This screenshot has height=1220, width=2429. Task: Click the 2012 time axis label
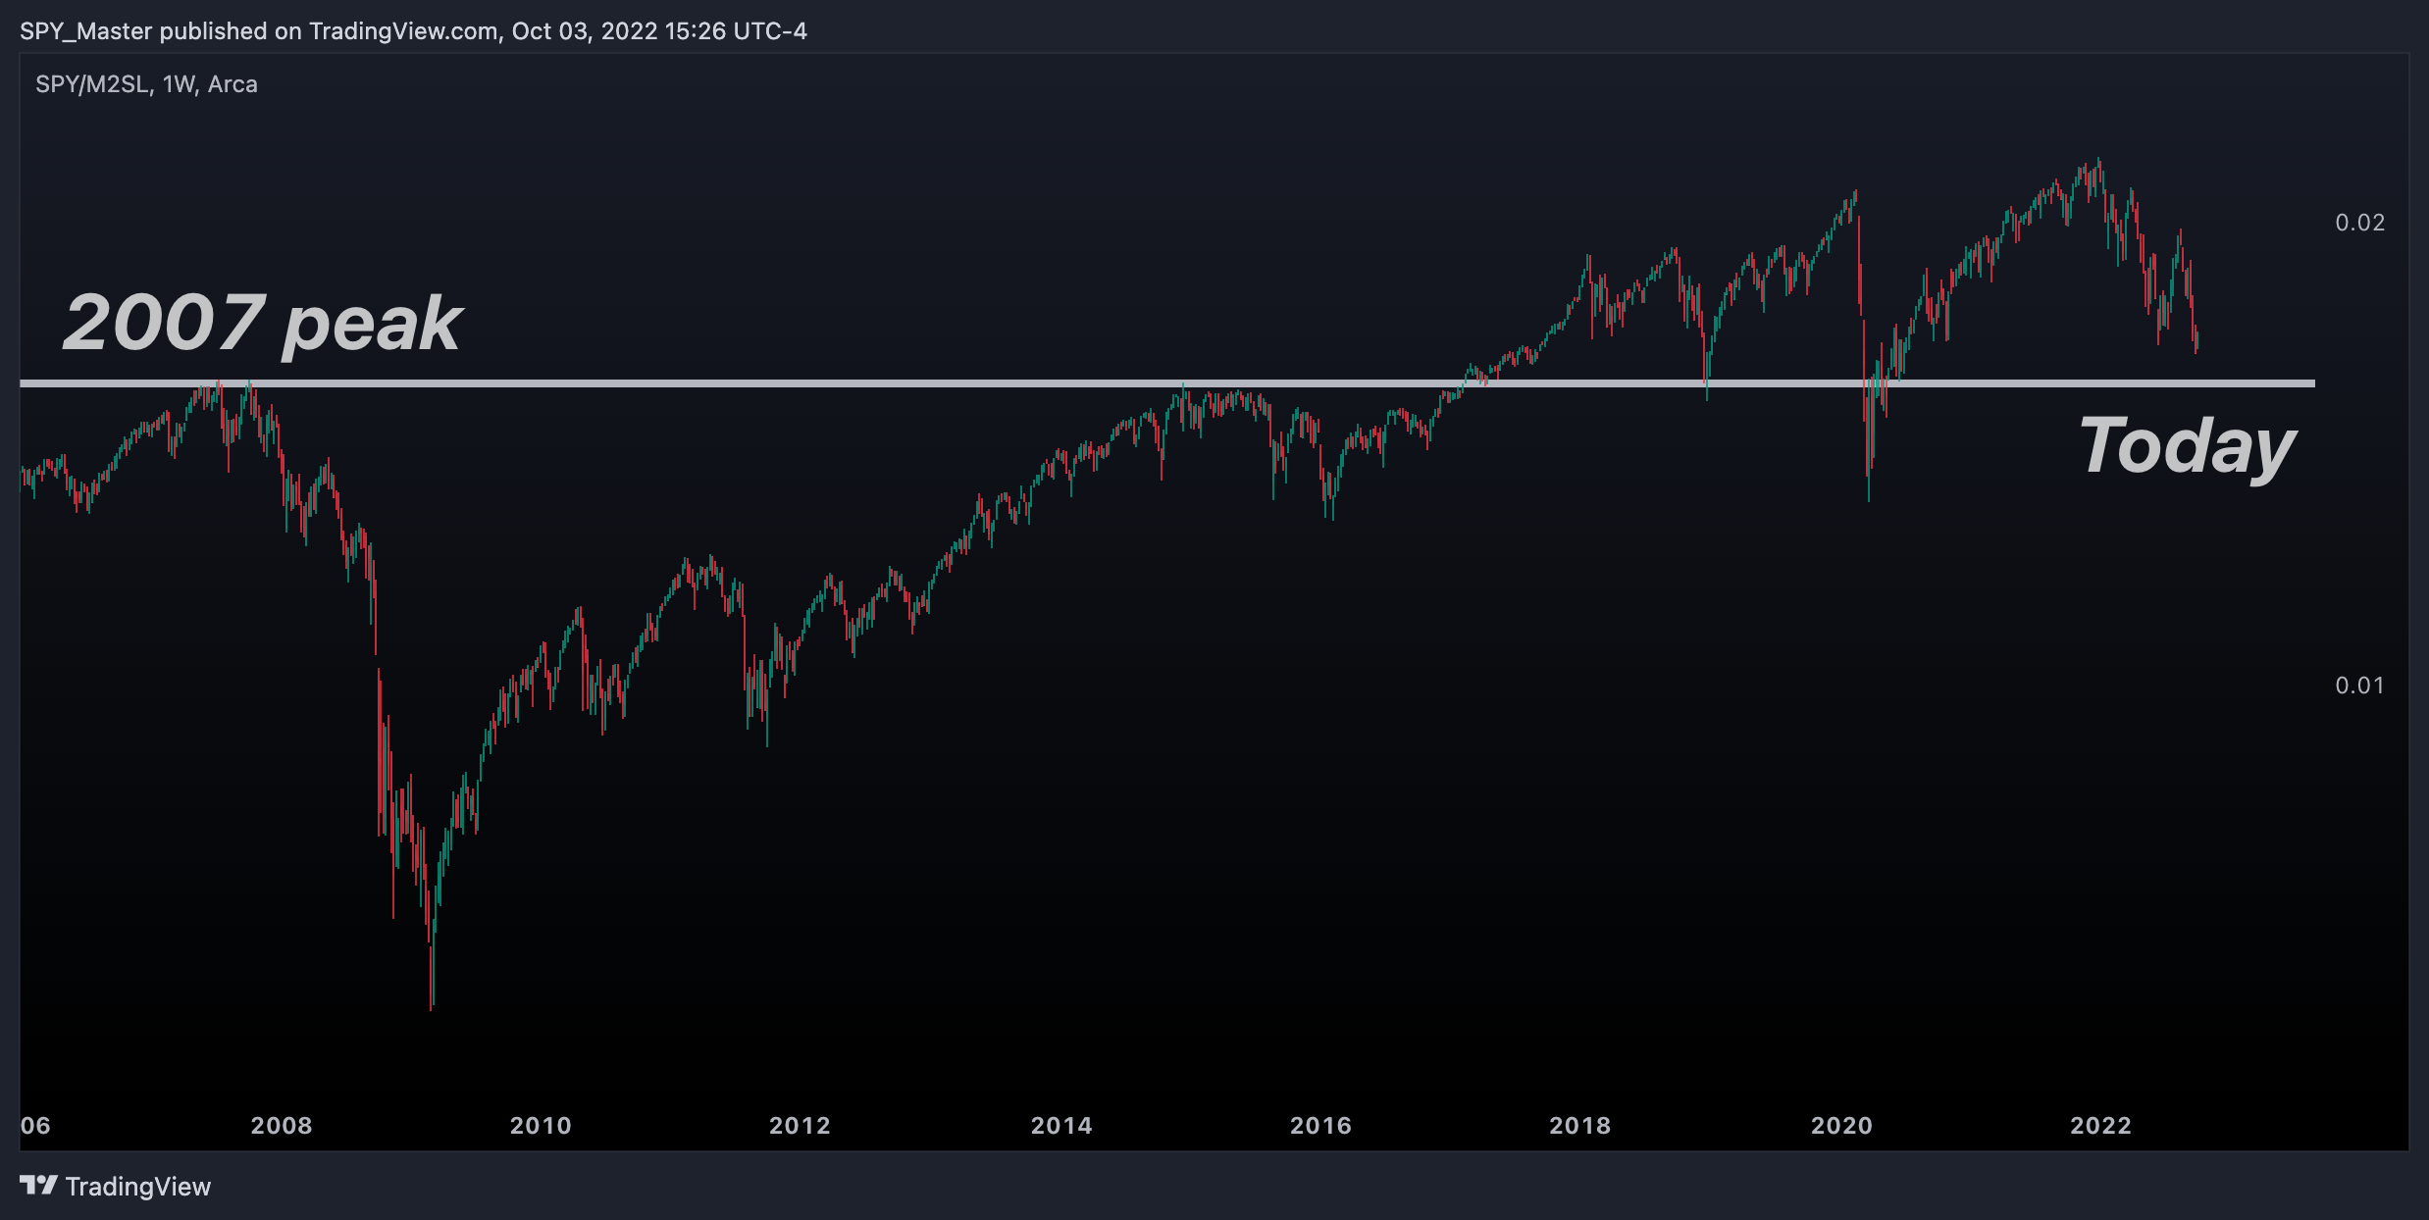click(800, 1126)
